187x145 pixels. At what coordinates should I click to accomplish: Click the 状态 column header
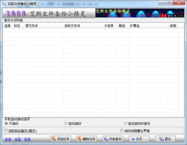pos(17,26)
